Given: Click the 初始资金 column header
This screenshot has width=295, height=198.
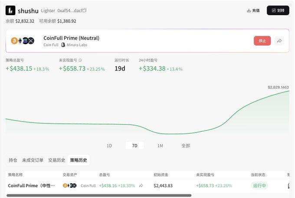Looking at the screenshot, I should pos(161,175).
